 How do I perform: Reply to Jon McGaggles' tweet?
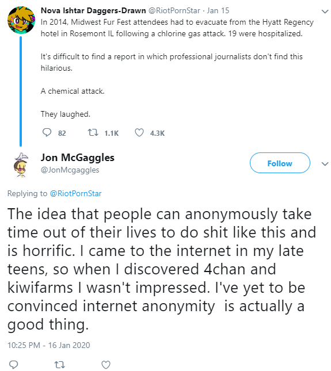coord(13,365)
